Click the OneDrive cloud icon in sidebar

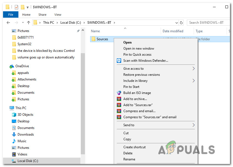point(12,66)
